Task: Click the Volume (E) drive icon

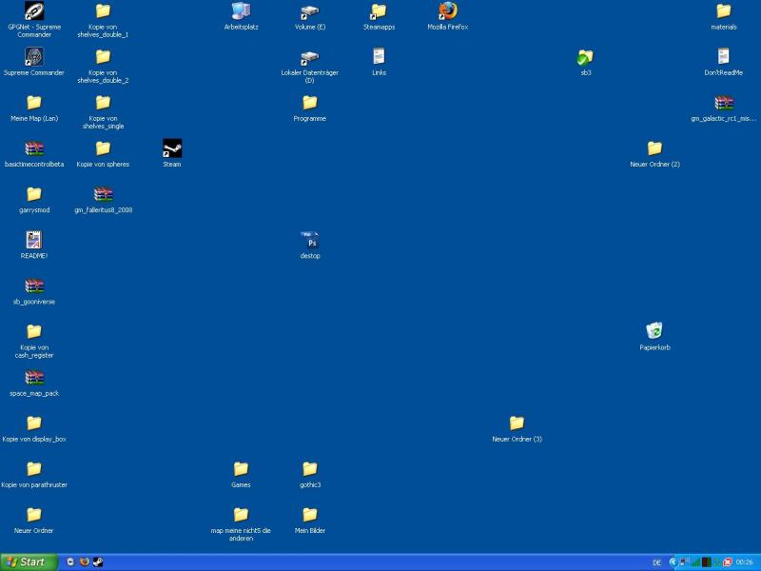Action: click(x=310, y=11)
